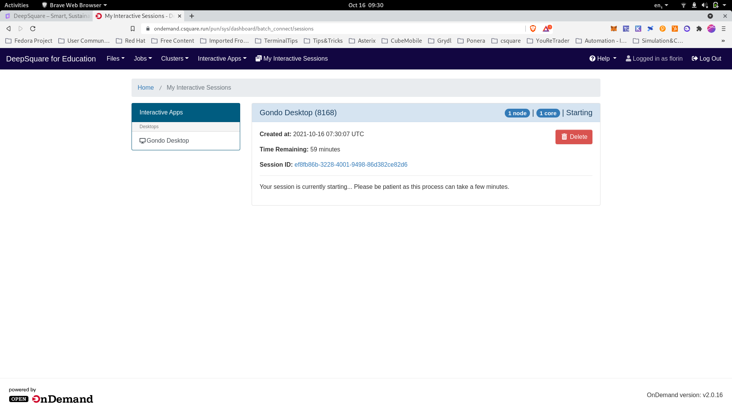Click the Gondo Desktop monitor icon
This screenshot has height=412, width=732.
coord(143,141)
